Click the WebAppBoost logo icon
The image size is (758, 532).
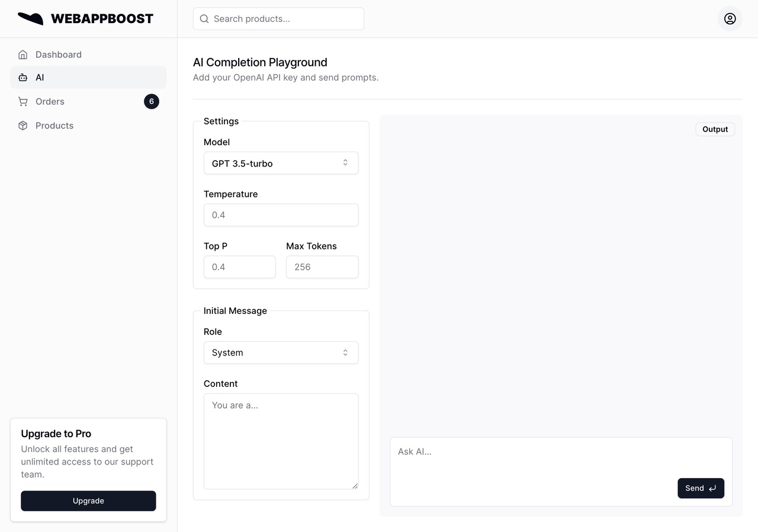click(x=31, y=18)
